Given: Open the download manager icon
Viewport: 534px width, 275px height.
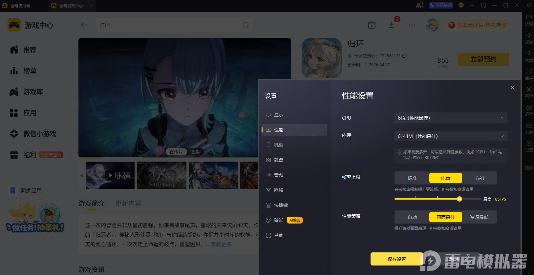Looking at the screenshot, I should click(392, 25).
